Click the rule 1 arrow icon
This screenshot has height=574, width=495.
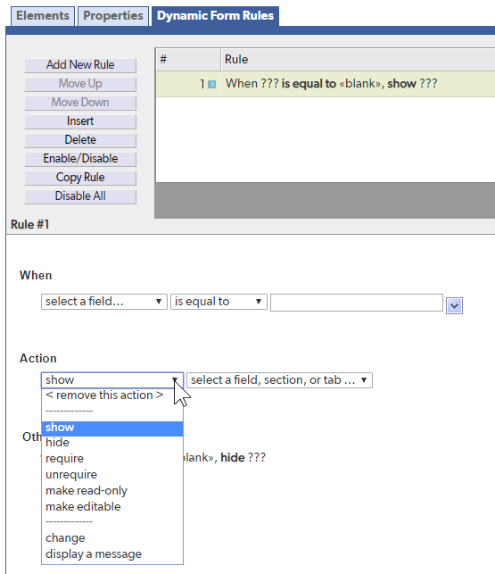[x=211, y=85]
